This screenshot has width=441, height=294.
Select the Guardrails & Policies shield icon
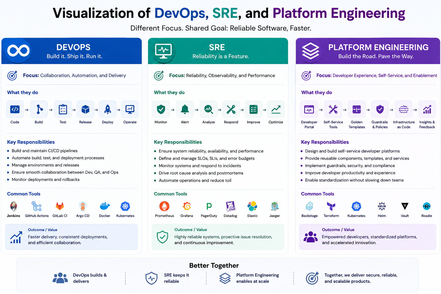380,109
